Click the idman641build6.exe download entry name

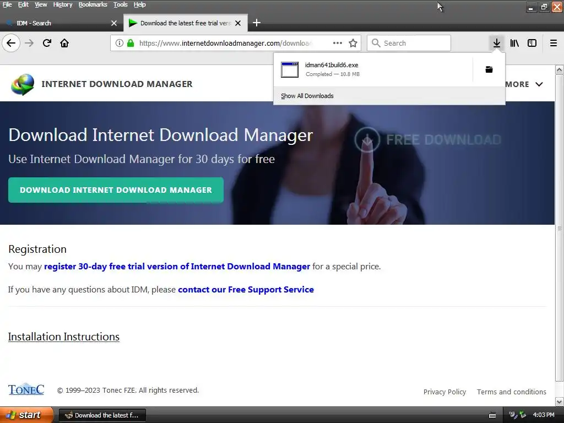[332, 65]
